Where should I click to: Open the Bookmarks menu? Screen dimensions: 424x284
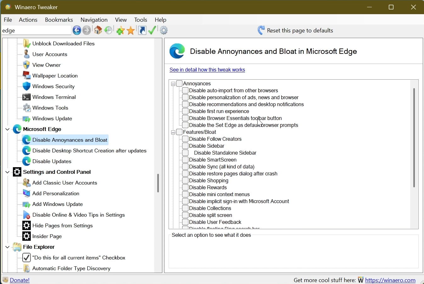[59, 20]
